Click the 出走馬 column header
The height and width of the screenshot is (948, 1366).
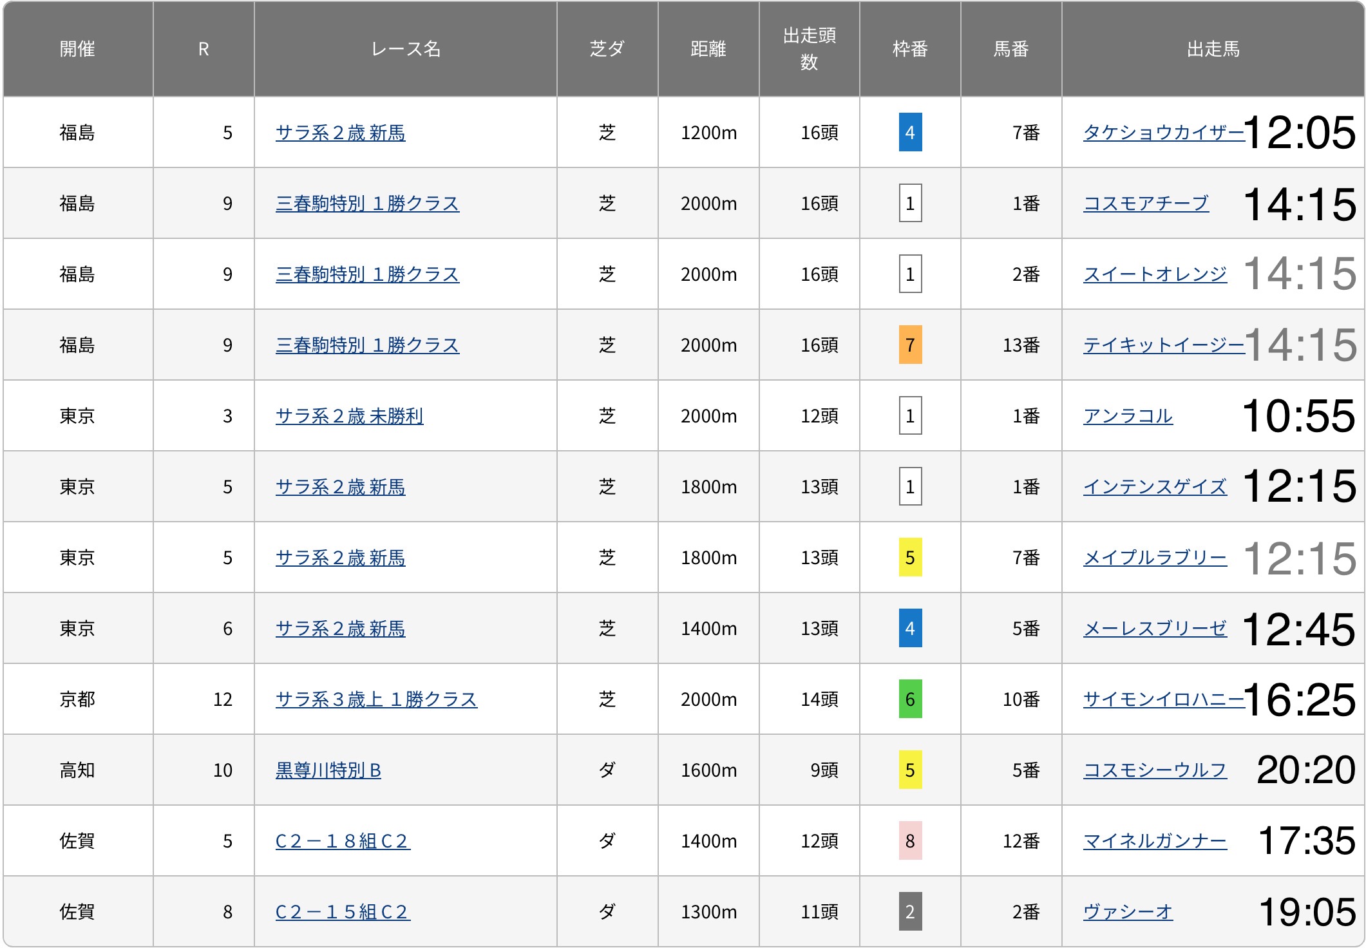pyautogui.click(x=1213, y=49)
